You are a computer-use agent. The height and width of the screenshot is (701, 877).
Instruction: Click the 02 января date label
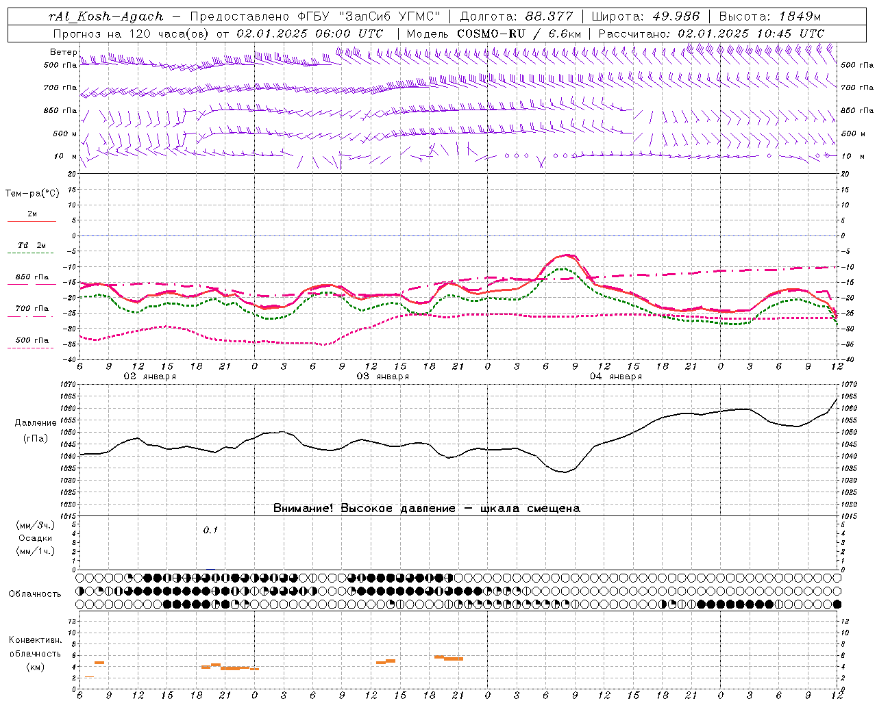[x=149, y=377]
